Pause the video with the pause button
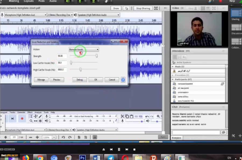The image size is (242, 160). [119, 149]
